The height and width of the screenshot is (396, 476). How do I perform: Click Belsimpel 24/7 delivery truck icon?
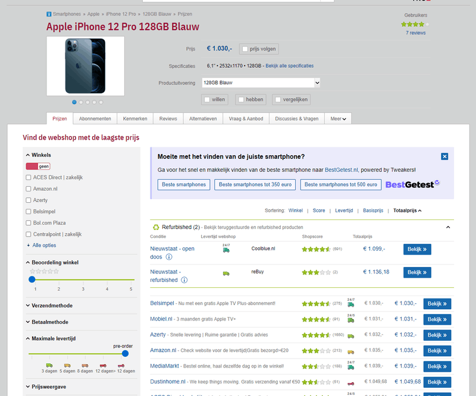point(351,303)
